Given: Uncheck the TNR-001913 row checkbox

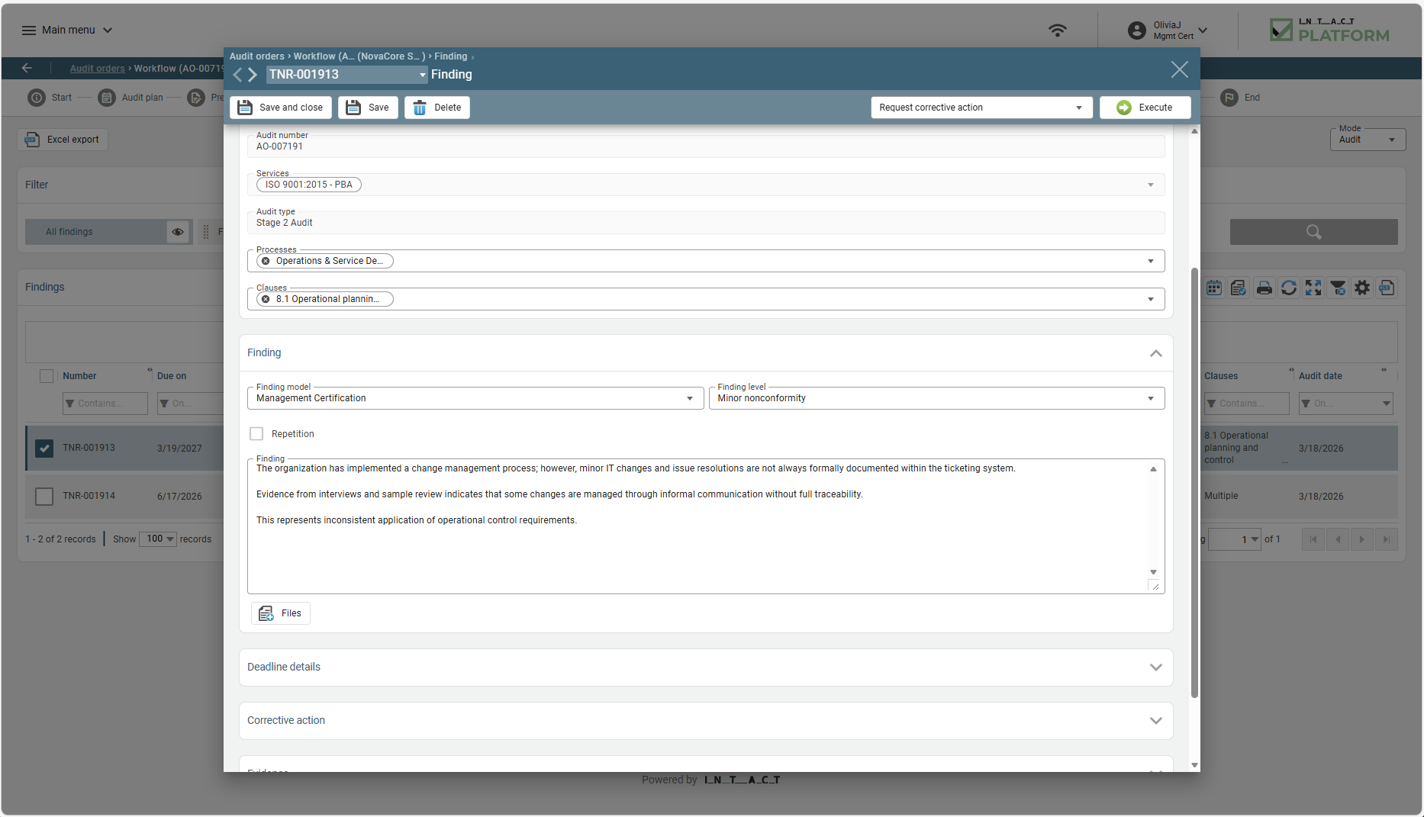Looking at the screenshot, I should pos(44,449).
